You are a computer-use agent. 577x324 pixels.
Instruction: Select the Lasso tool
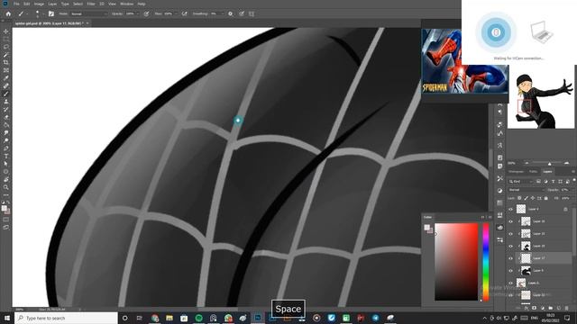(x=6, y=47)
